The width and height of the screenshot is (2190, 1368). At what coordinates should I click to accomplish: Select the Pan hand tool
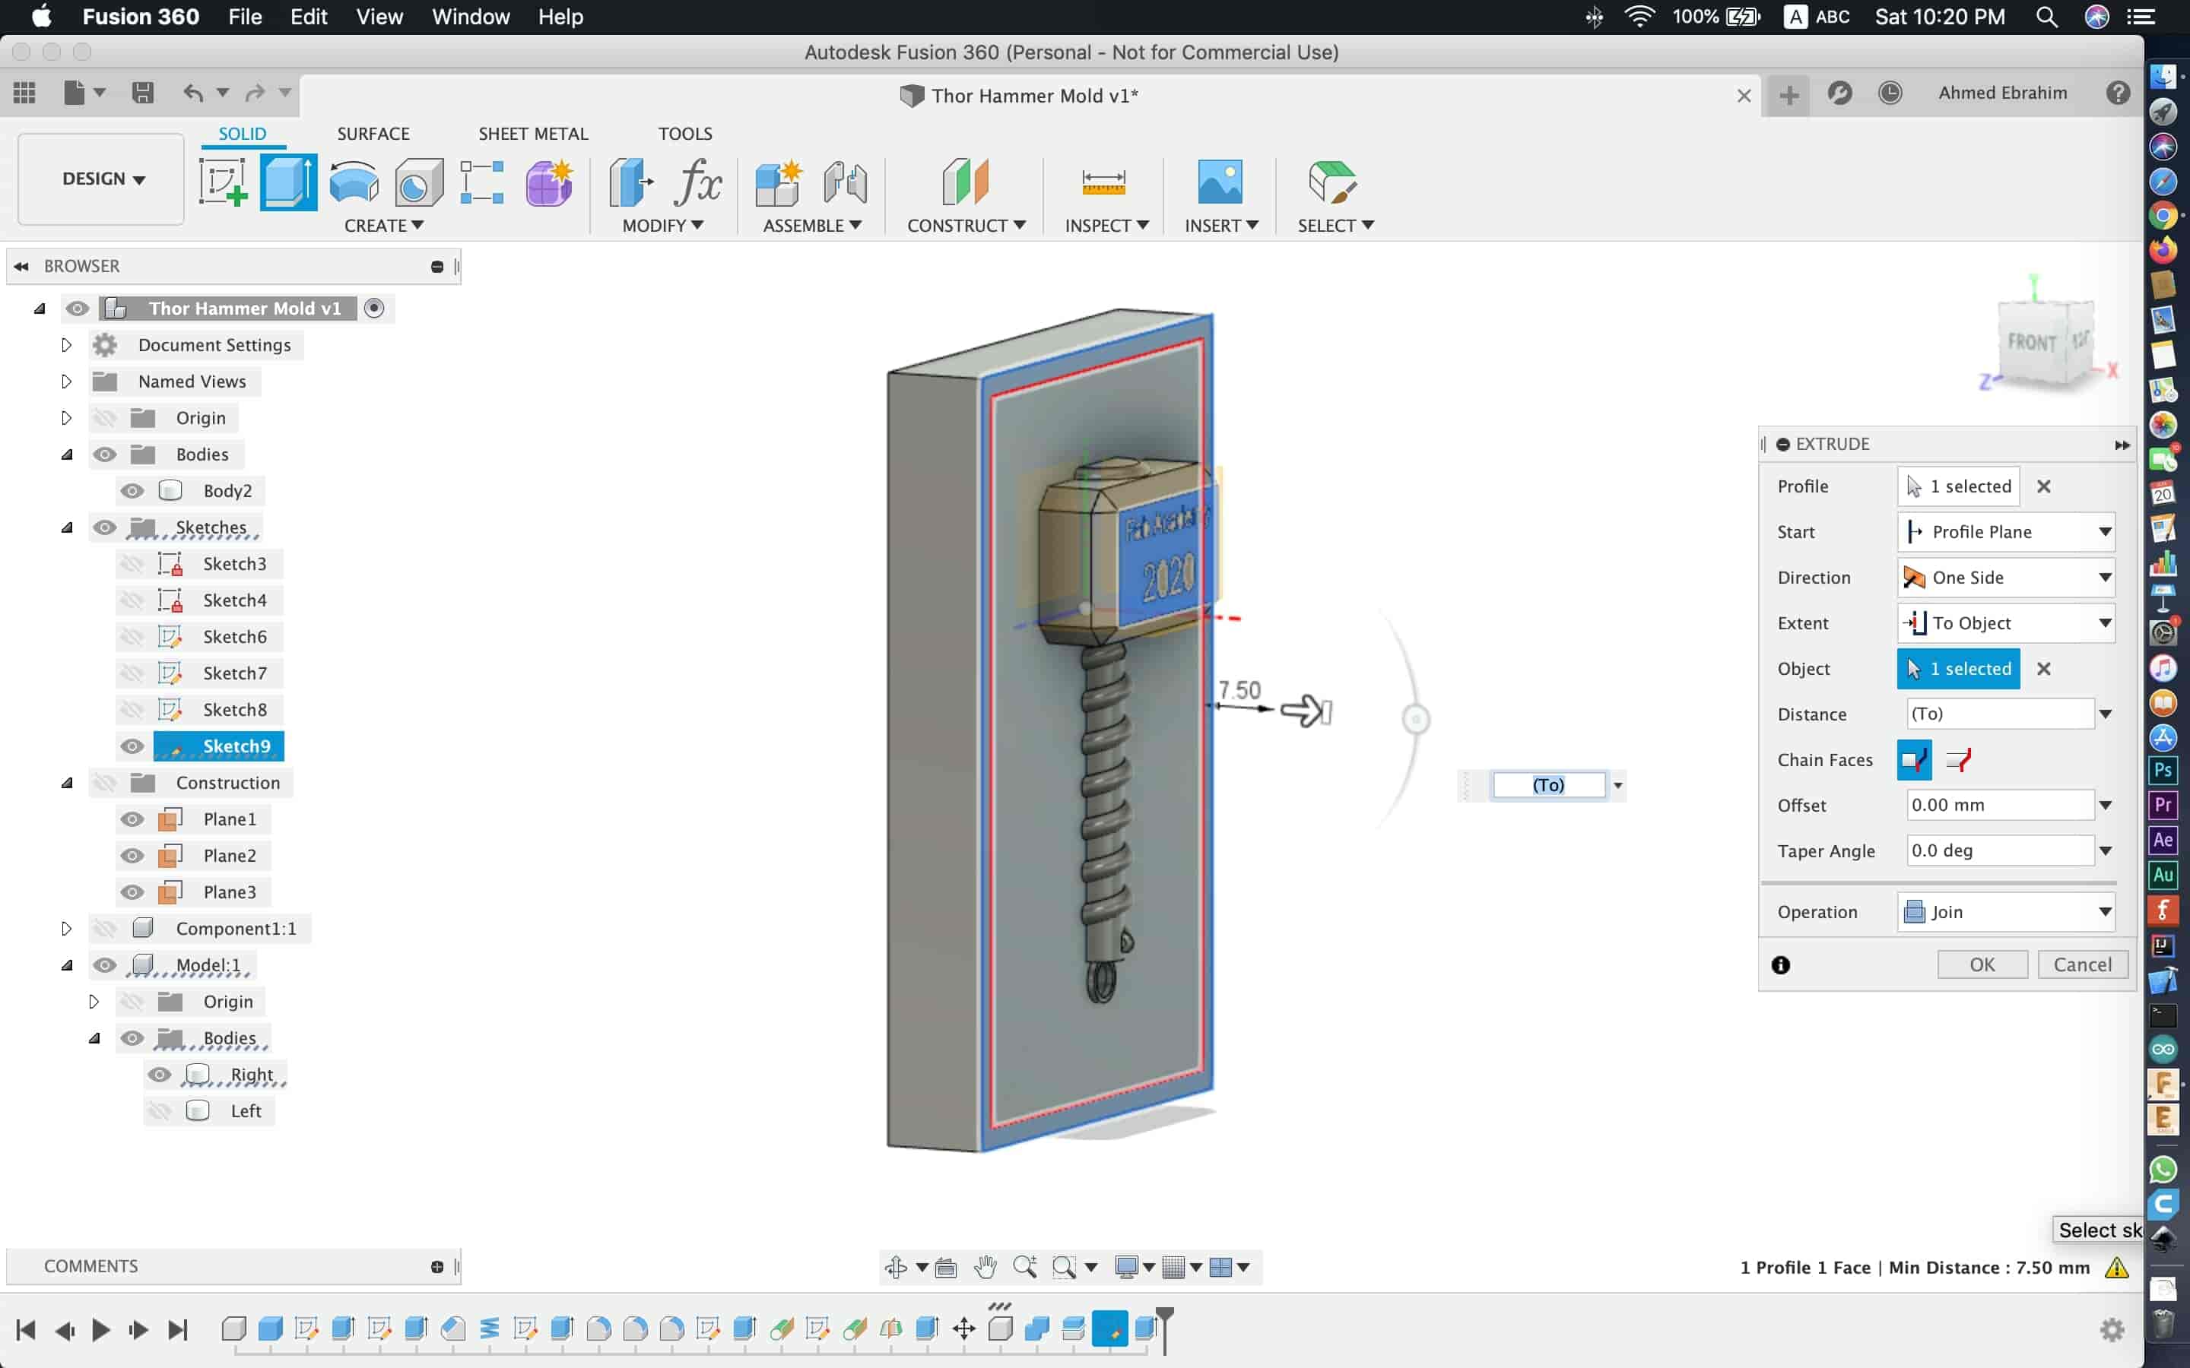985,1267
